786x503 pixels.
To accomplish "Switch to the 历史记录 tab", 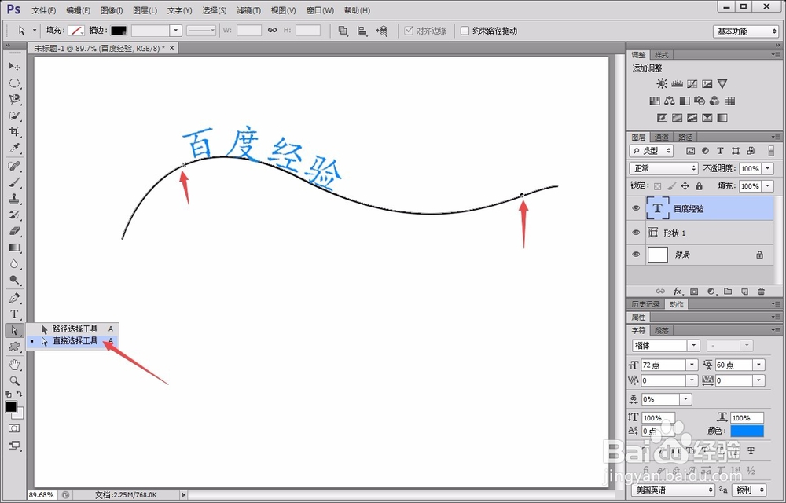I will pos(645,304).
